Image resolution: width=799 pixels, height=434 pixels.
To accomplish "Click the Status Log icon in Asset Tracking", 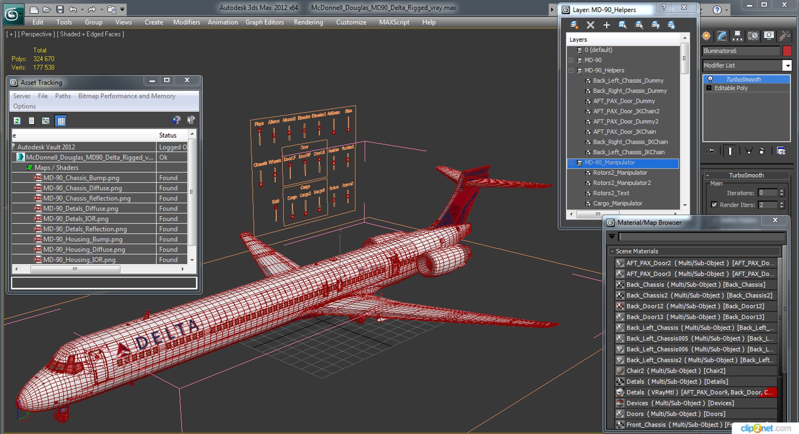I will (32, 121).
